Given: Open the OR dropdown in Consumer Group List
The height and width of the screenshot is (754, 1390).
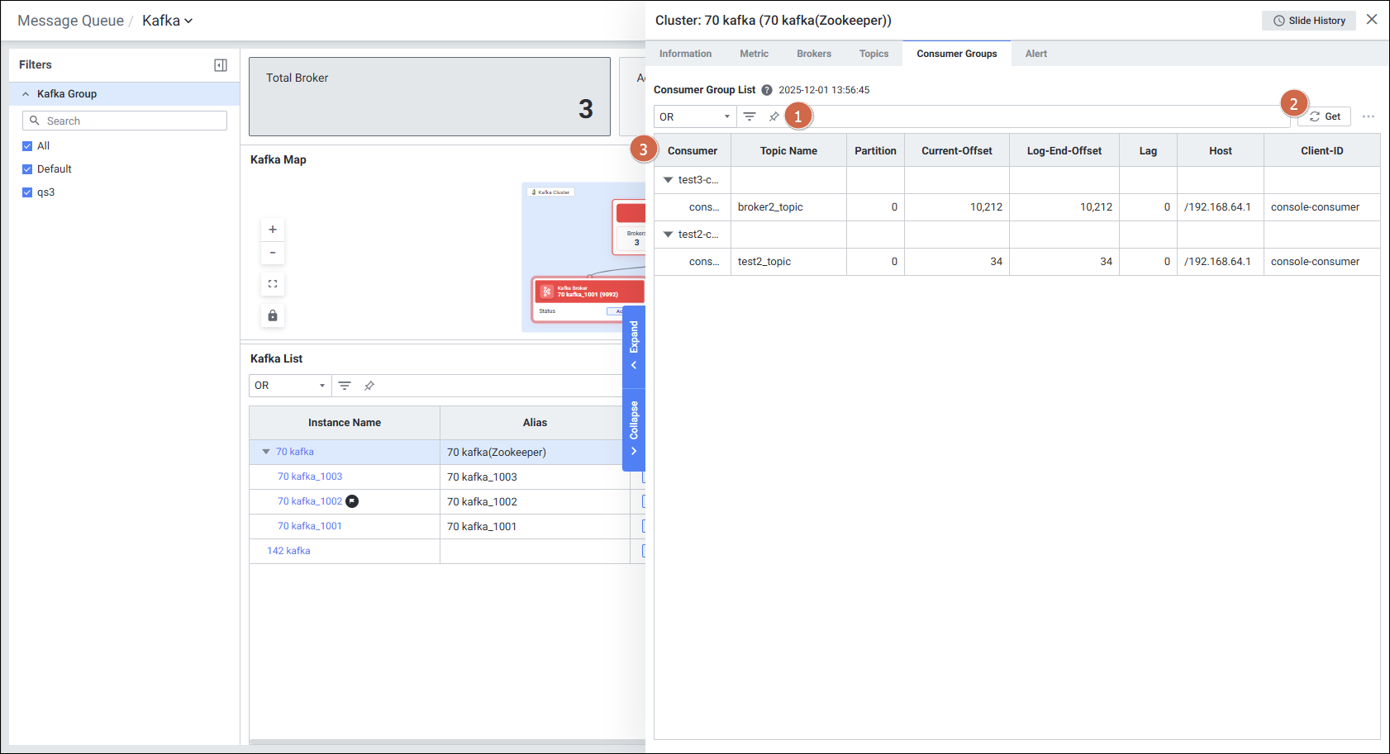Looking at the screenshot, I should coord(694,116).
